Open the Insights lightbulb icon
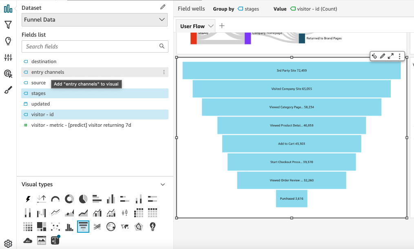 [8, 41]
